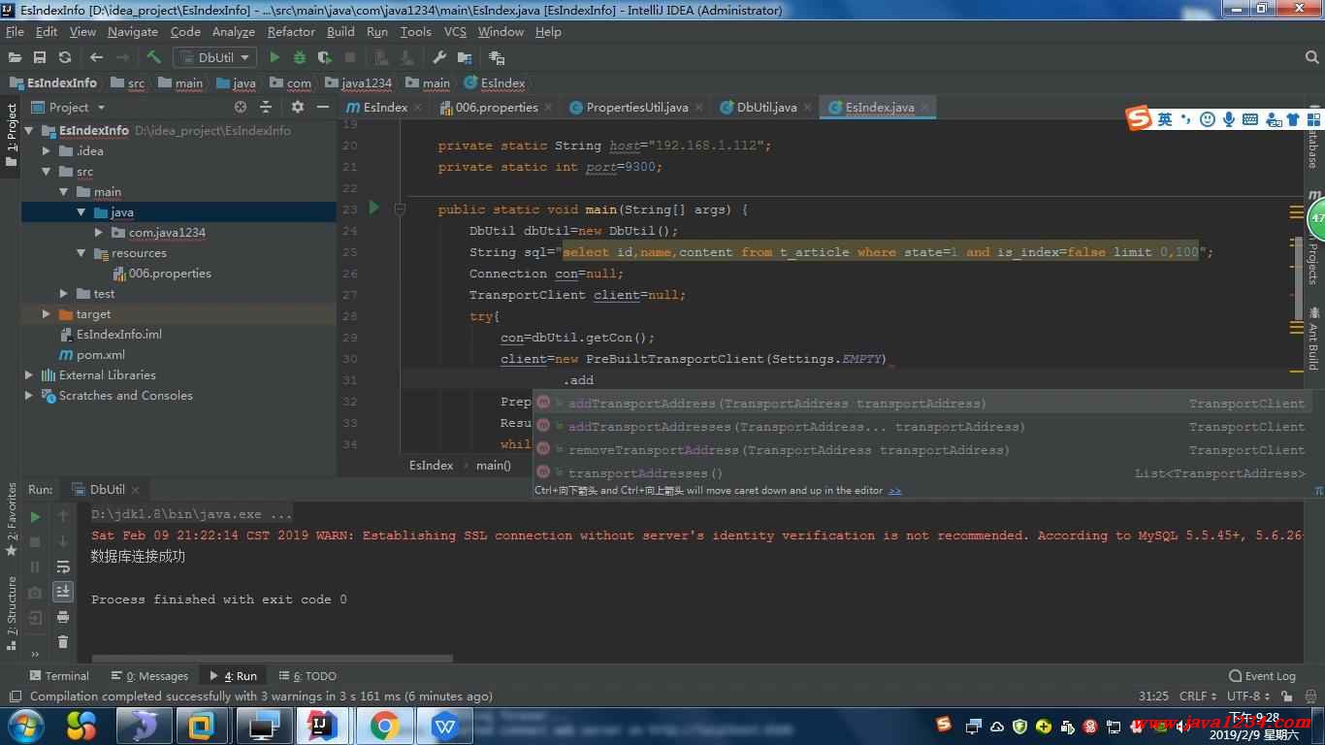Run DbUtil with the green play icon
Image resolution: width=1325 pixels, height=745 pixels.
[275, 57]
